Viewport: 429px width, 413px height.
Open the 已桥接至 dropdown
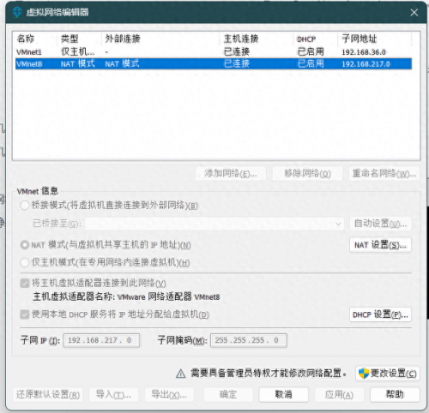click(x=214, y=224)
